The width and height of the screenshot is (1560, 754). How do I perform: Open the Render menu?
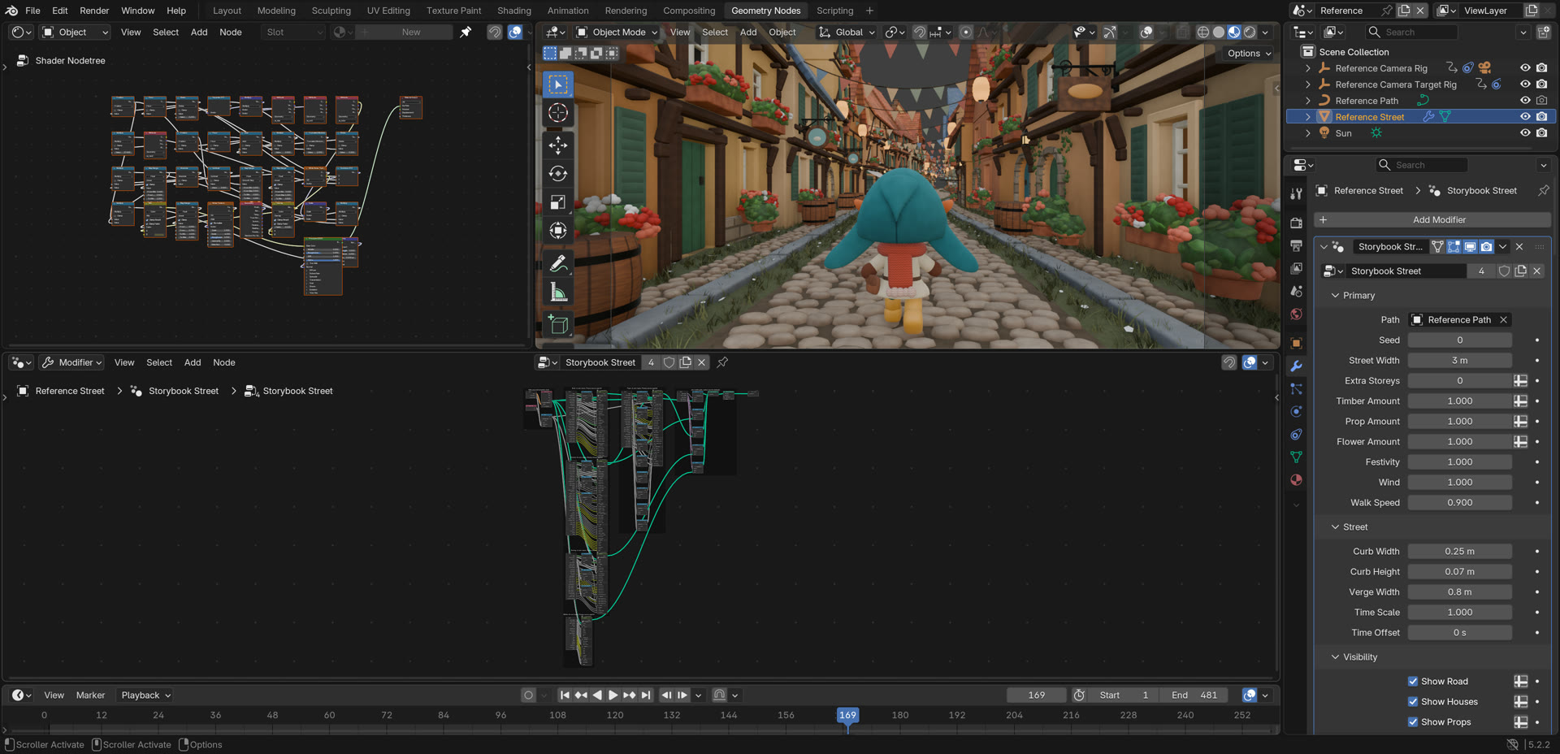[94, 11]
